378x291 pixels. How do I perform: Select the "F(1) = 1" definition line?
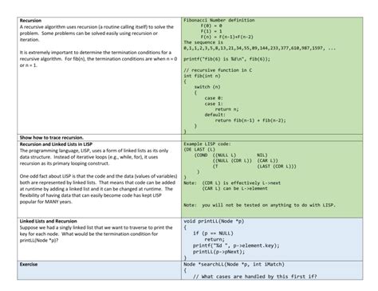click(211, 31)
